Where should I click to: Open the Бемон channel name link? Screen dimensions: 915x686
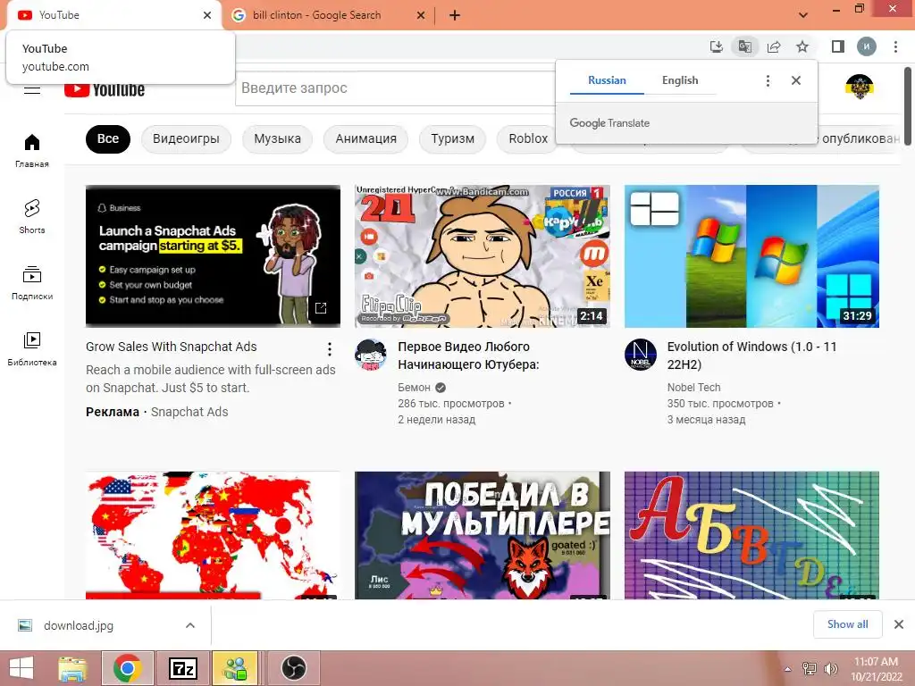(414, 388)
